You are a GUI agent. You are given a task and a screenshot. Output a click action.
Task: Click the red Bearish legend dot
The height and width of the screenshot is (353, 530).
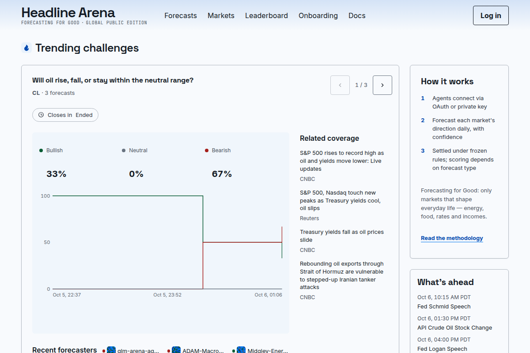point(207,150)
